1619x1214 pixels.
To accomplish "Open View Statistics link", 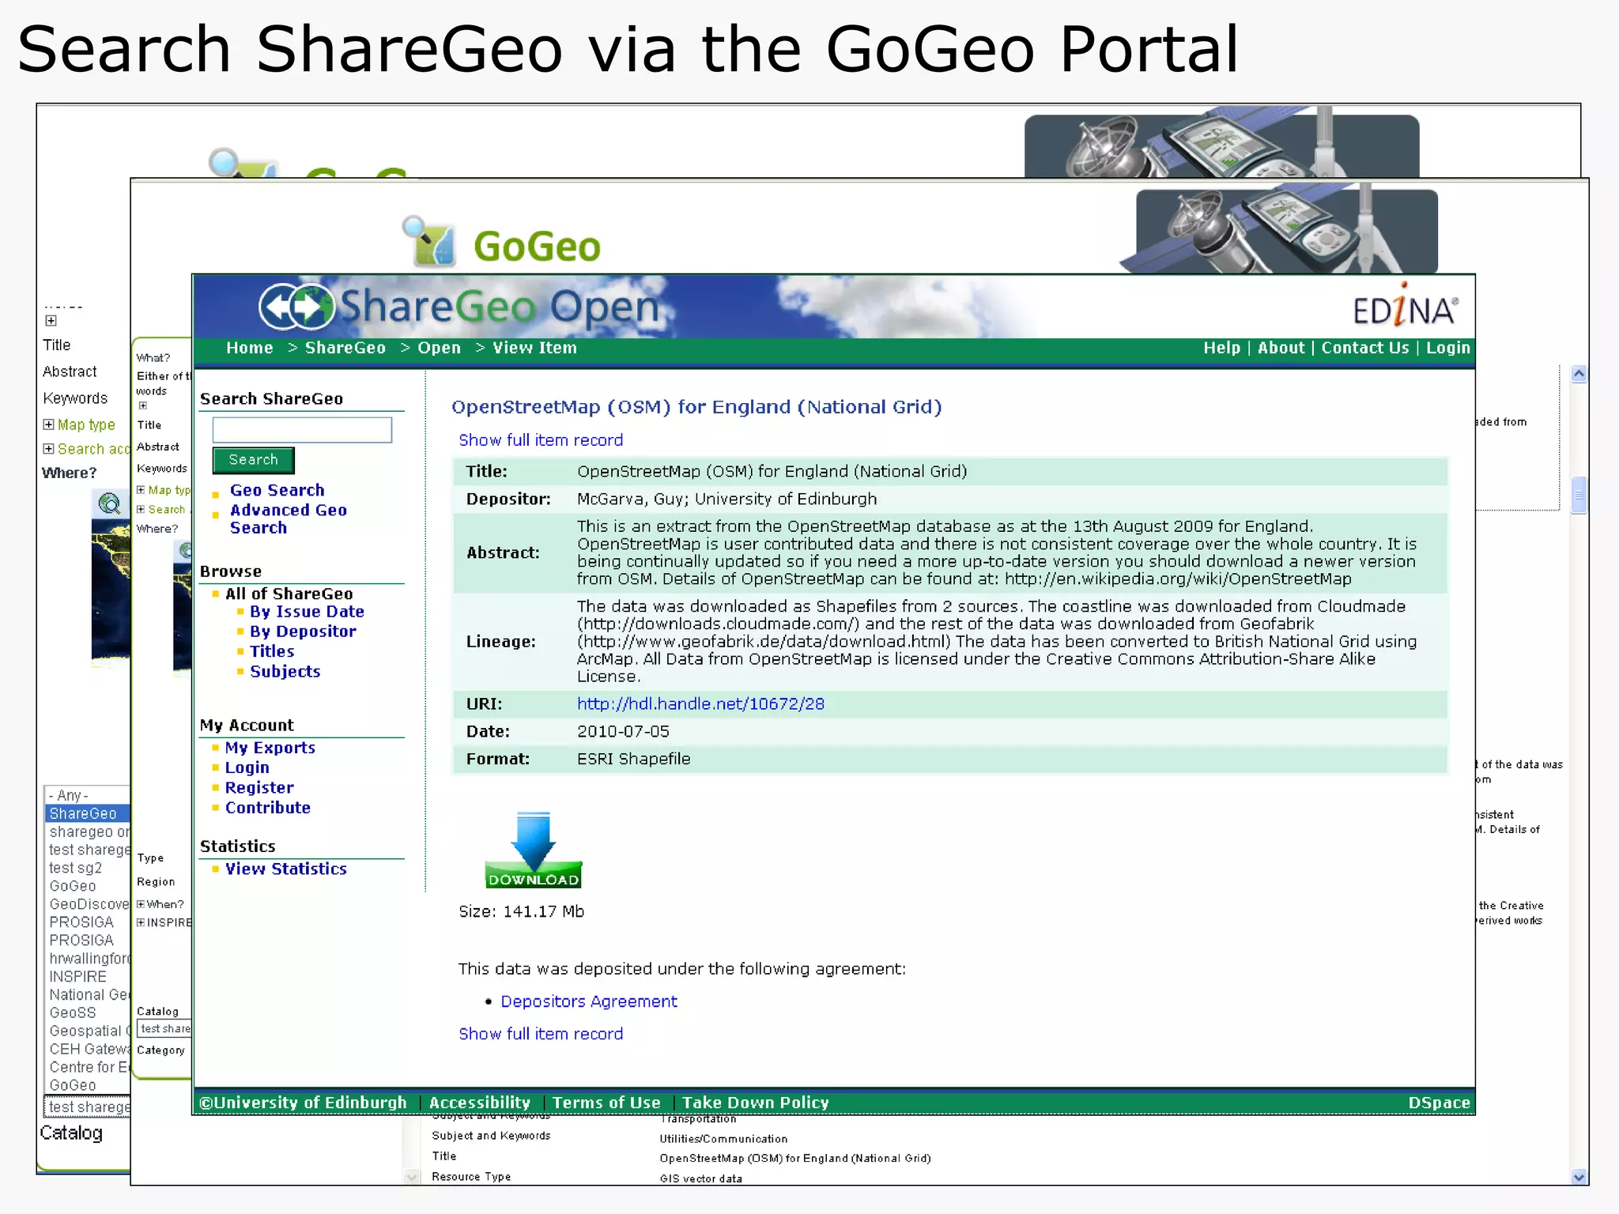I will [x=285, y=869].
